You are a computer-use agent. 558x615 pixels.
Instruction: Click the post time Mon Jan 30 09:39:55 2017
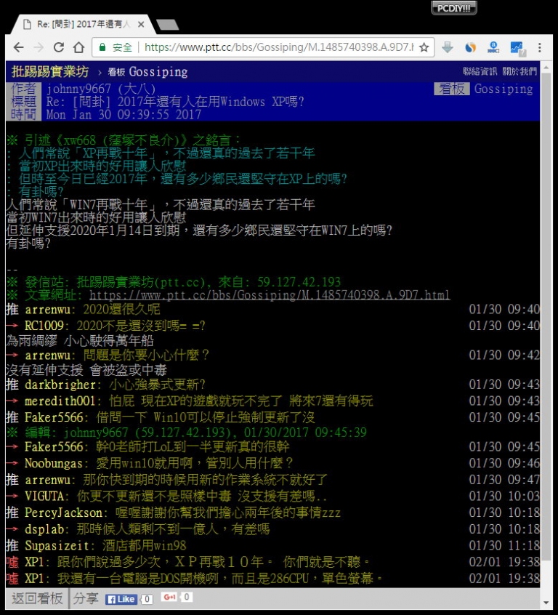click(x=124, y=115)
